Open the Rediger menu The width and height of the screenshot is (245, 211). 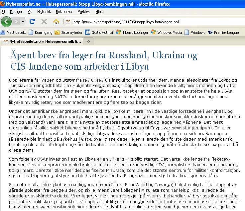point(16,12)
